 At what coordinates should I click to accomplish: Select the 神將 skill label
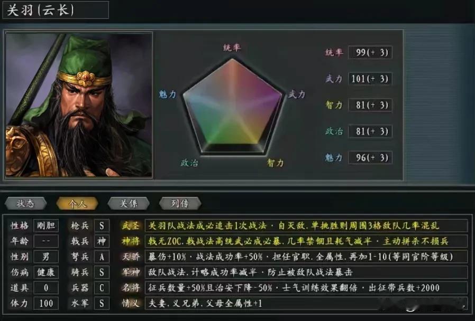click(131, 241)
